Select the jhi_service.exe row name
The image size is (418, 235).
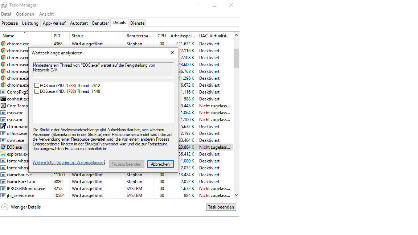pyautogui.click(x=20, y=195)
